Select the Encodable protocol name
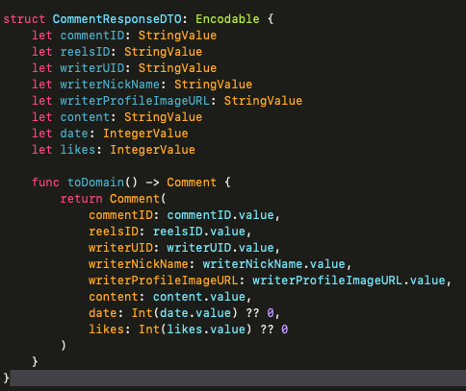This screenshot has height=391, width=466. tap(227, 19)
